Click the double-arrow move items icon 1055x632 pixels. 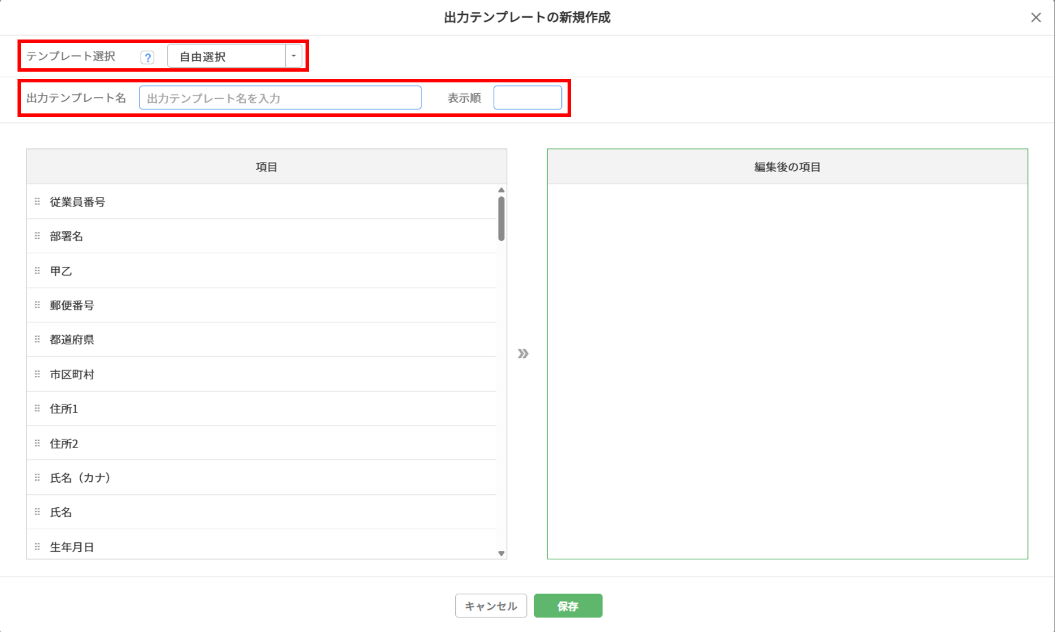coord(523,354)
